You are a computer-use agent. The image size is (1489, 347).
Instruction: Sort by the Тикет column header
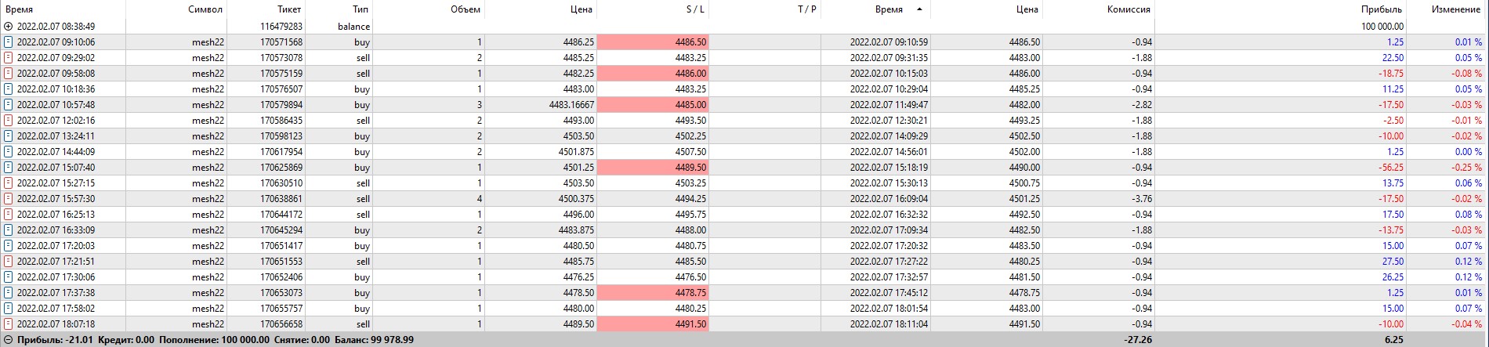tap(289, 9)
